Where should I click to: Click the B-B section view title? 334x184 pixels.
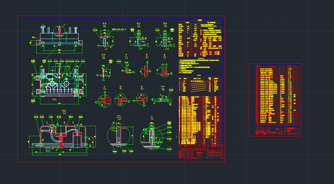(104, 23)
